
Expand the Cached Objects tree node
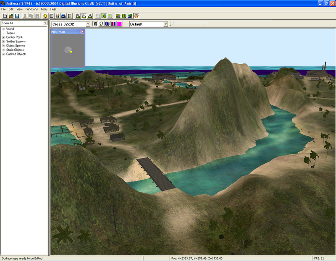tap(3, 54)
